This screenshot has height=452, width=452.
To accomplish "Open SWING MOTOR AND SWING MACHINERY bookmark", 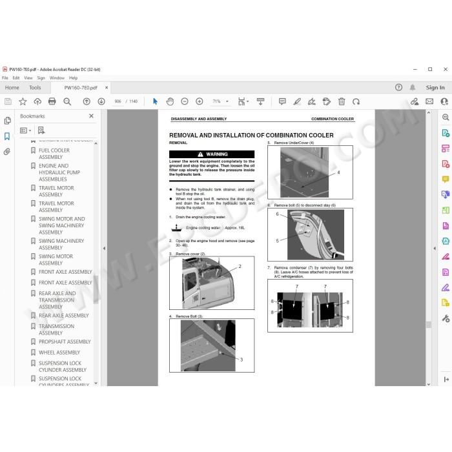I will tap(62, 225).
